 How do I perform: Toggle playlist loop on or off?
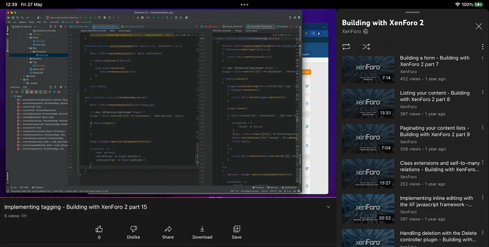coord(346,47)
